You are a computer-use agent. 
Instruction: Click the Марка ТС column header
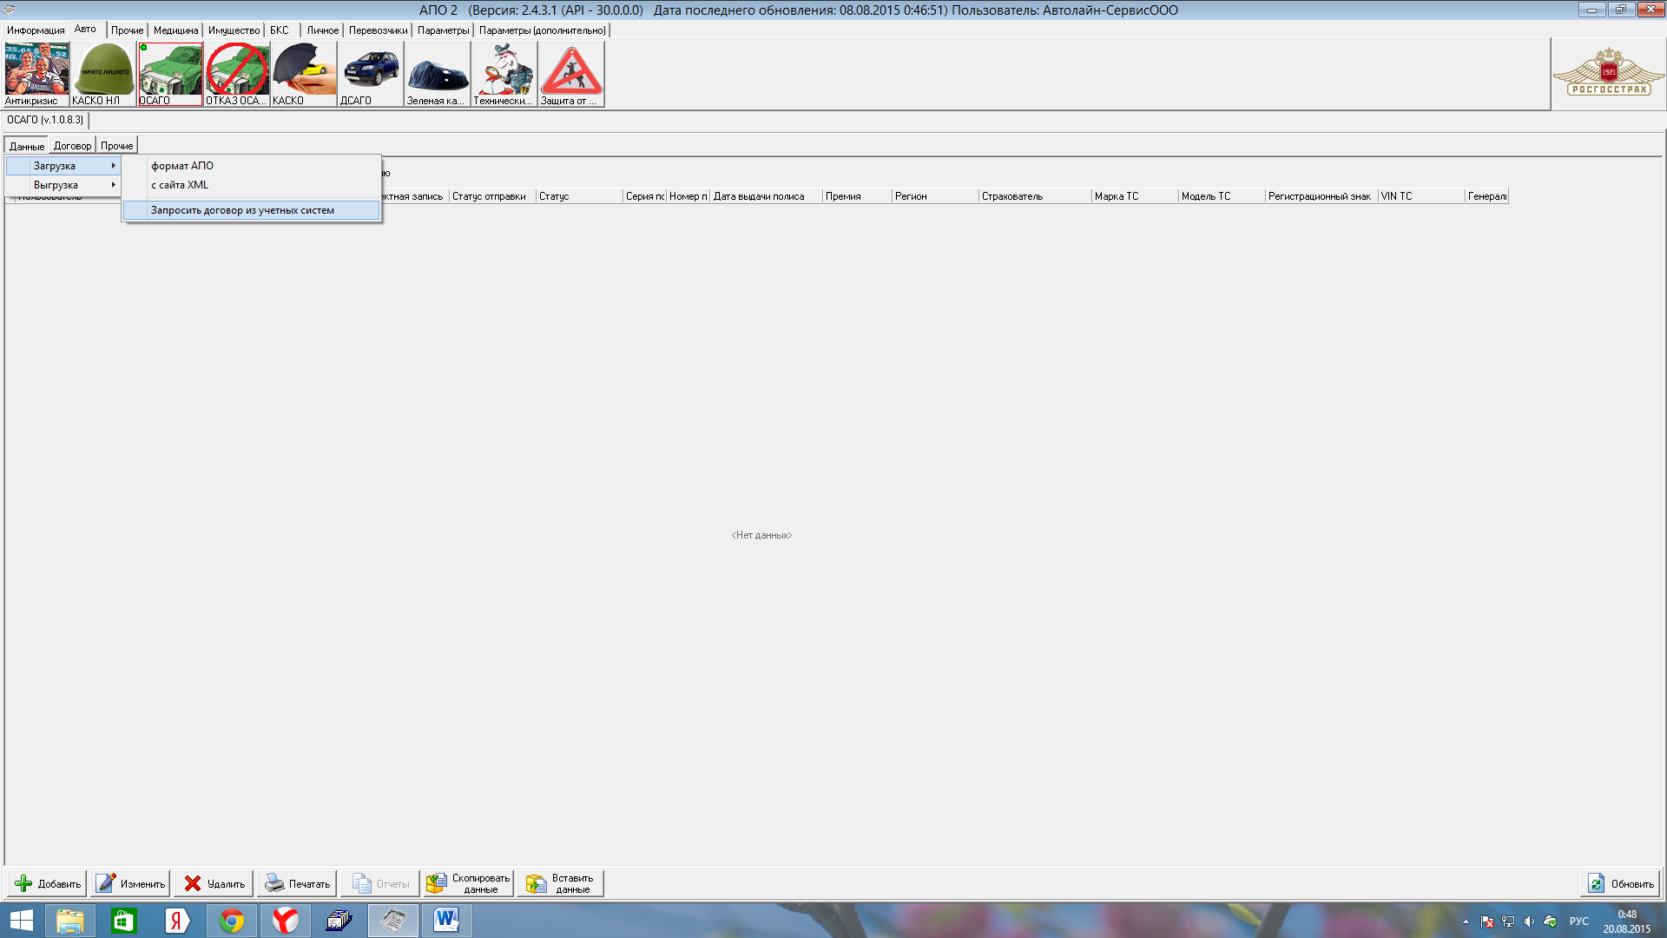point(1135,196)
